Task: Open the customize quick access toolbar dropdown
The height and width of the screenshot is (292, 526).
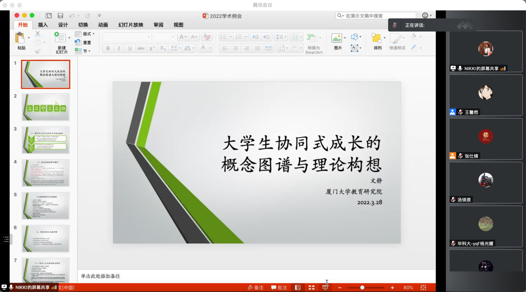Action: click(100, 16)
